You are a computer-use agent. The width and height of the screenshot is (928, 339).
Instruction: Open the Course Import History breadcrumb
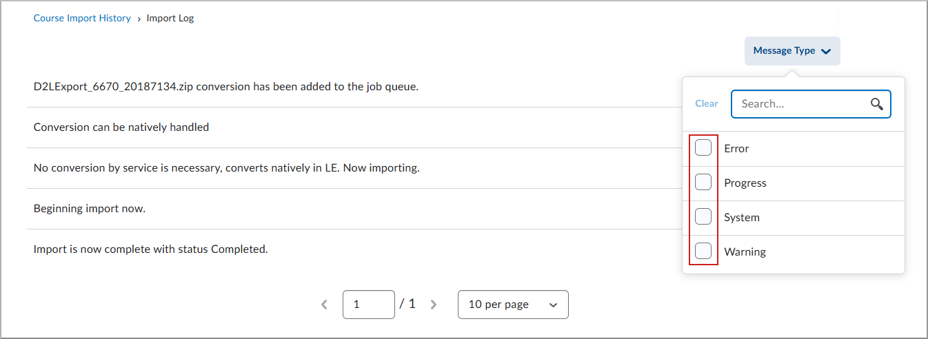(82, 19)
